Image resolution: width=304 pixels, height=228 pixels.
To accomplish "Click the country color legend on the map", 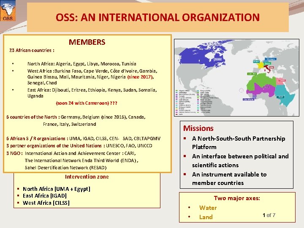I will (x=197, y=103).
